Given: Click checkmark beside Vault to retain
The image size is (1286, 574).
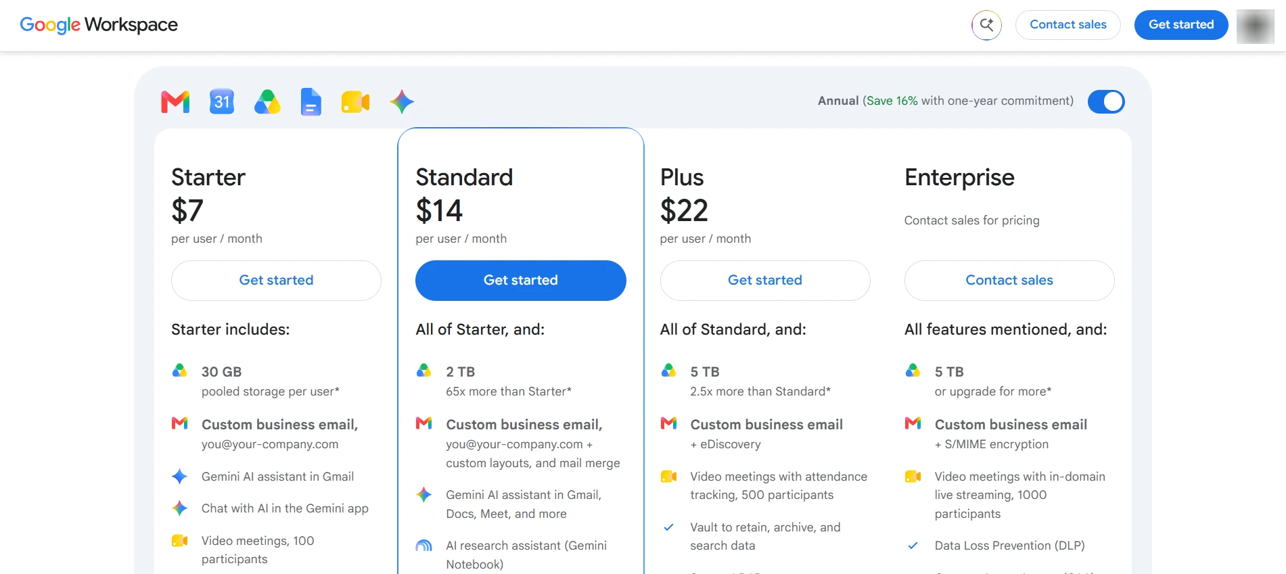Looking at the screenshot, I should [668, 527].
